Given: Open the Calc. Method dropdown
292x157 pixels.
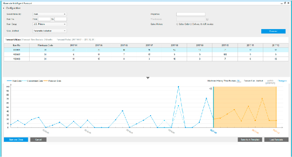Looking at the screenshot, I should 50,31.
